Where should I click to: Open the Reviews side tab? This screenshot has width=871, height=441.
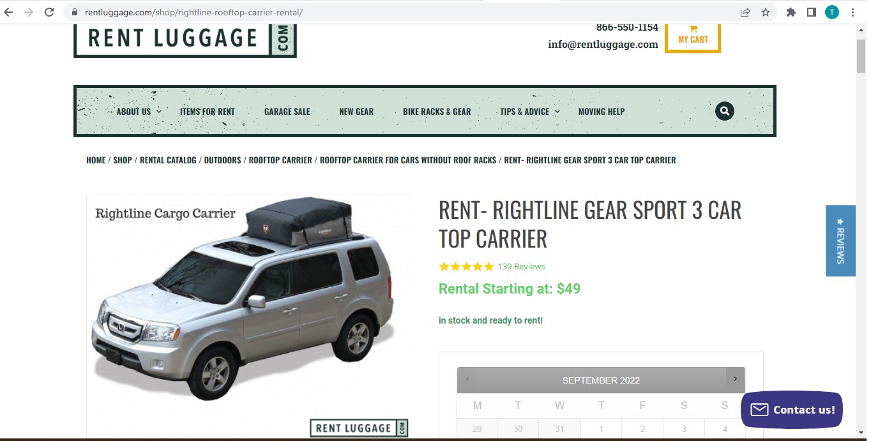pos(840,241)
